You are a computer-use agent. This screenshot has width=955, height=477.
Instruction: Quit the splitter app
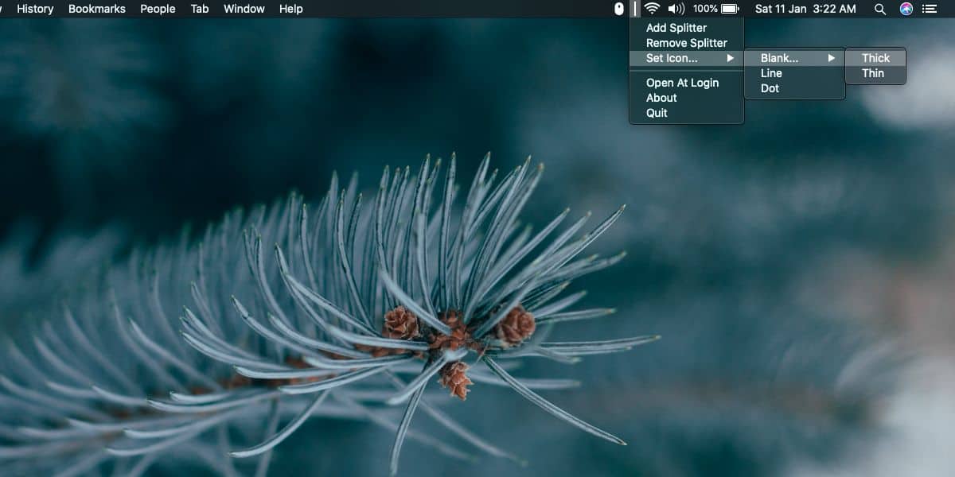pyautogui.click(x=687, y=113)
